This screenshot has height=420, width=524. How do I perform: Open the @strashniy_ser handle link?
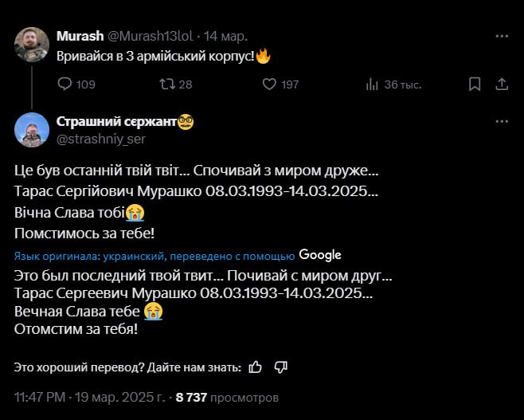tap(100, 138)
